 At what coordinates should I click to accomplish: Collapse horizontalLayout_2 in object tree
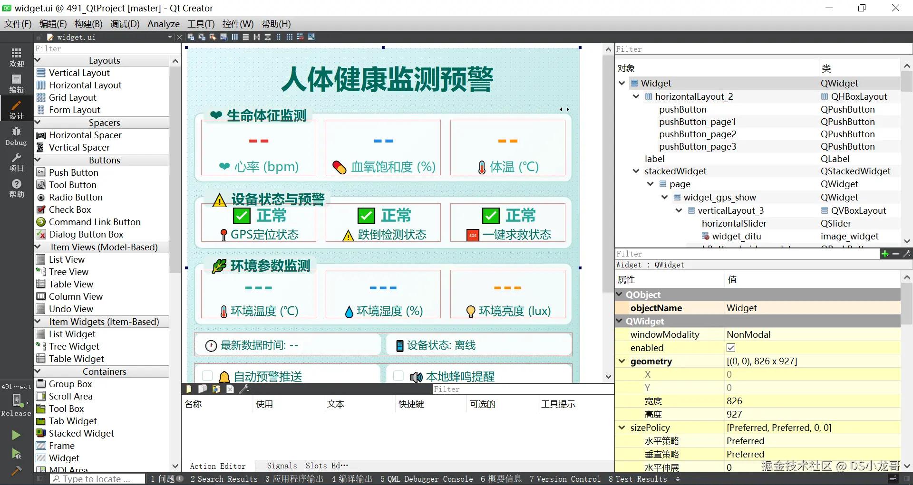click(636, 96)
